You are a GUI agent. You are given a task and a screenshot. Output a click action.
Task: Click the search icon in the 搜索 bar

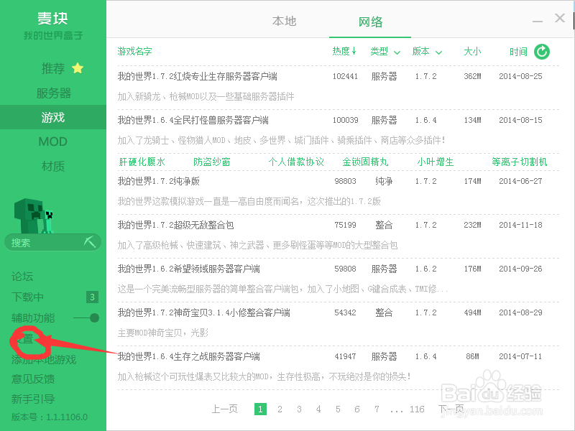tap(91, 242)
